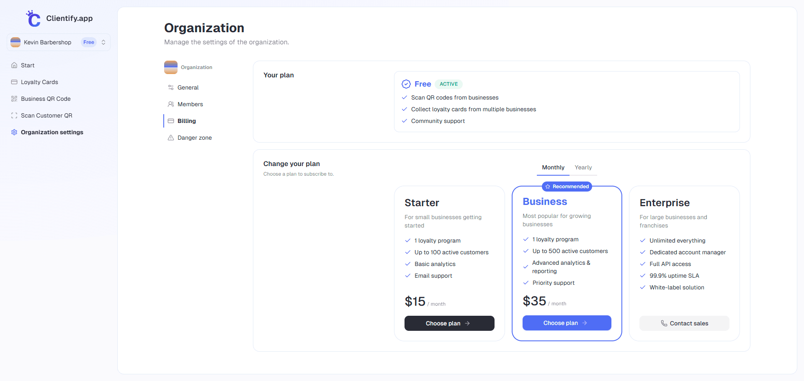This screenshot has height=381, width=804.
Task: Open the Billing settings section
Action: point(186,121)
